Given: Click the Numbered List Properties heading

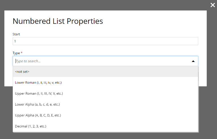Looking at the screenshot, I should click(58, 21).
